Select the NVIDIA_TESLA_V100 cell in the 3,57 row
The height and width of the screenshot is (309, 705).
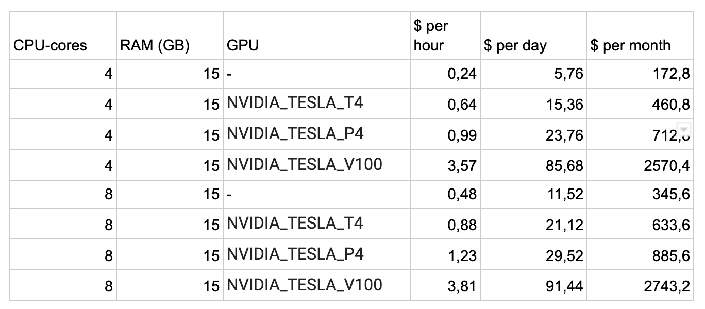click(x=316, y=165)
